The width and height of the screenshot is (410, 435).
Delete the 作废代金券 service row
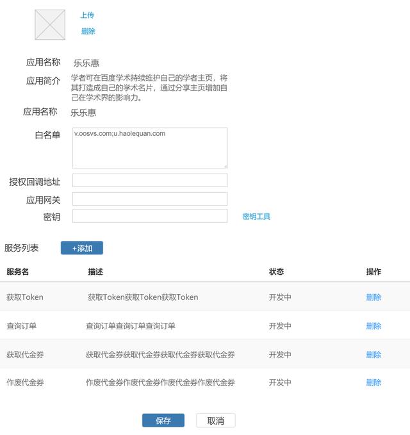373,382
